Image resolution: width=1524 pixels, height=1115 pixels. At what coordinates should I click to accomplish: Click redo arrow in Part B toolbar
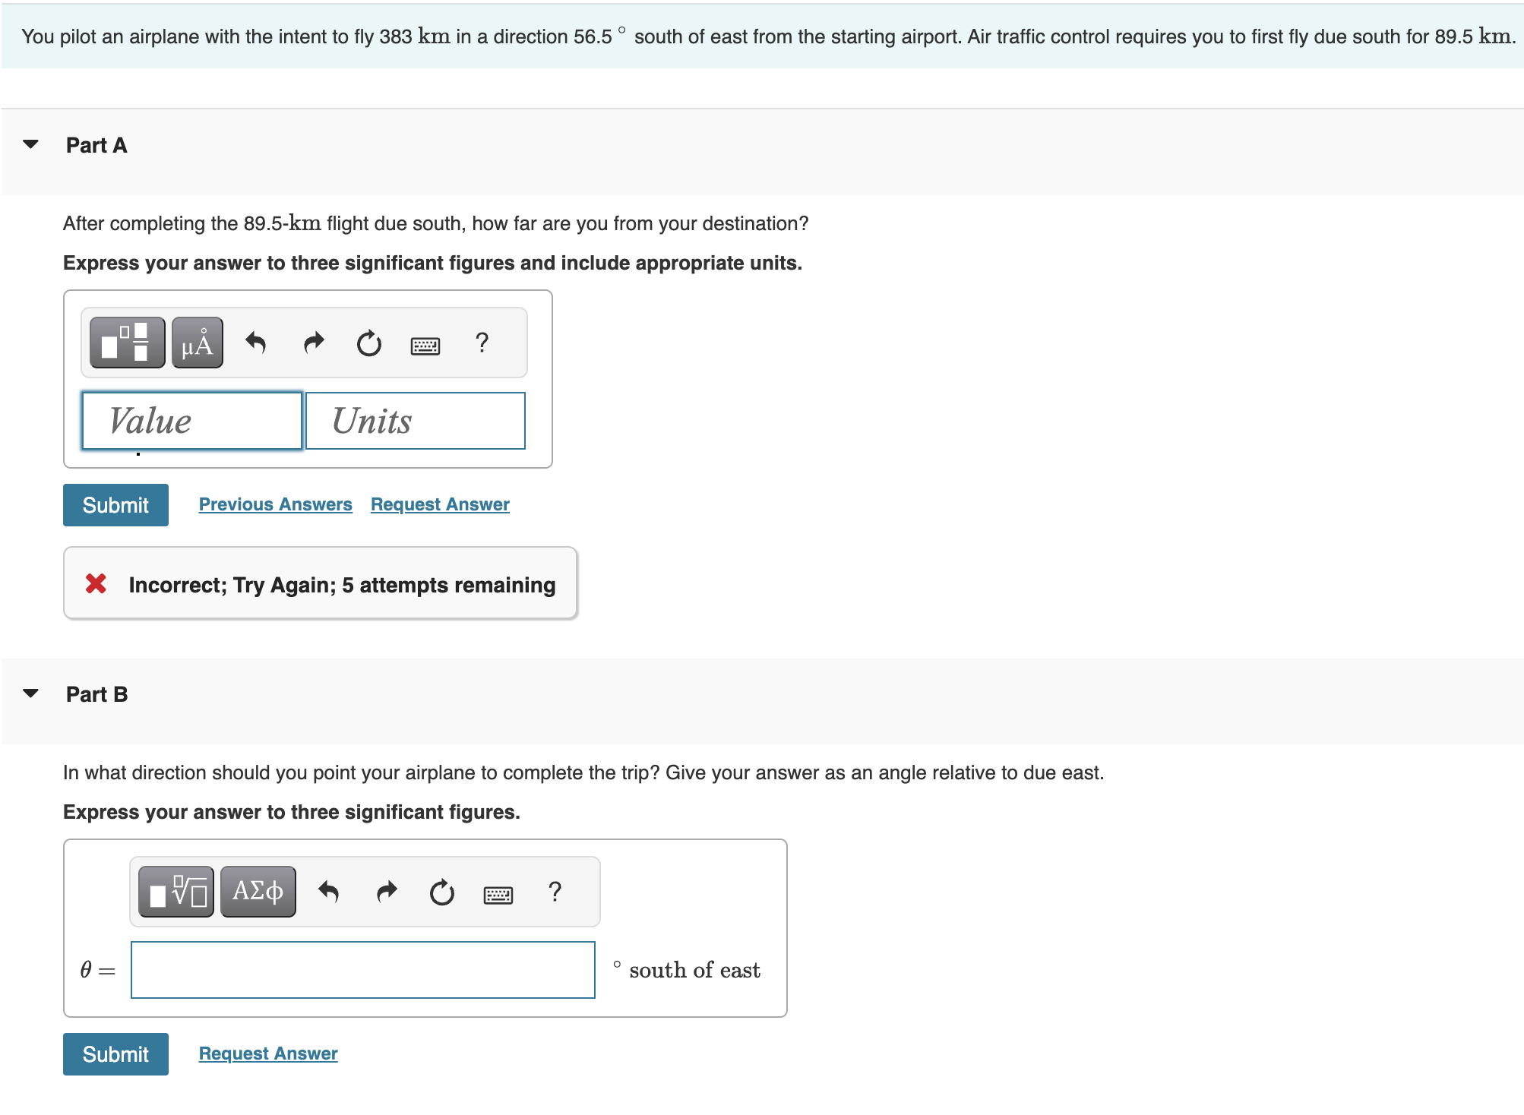pyautogui.click(x=387, y=892)
